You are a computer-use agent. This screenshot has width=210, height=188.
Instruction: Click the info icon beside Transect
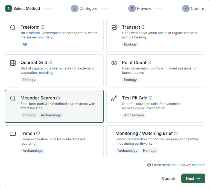[x=143, y=27]
